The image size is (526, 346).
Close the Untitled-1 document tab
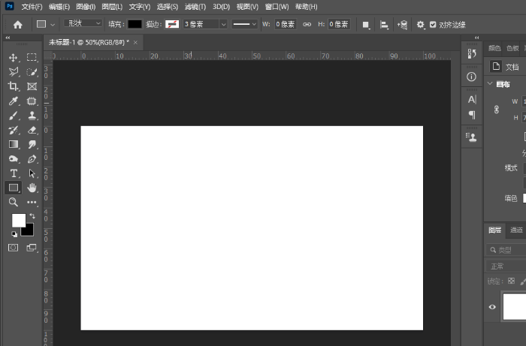[x=135, y=43]
